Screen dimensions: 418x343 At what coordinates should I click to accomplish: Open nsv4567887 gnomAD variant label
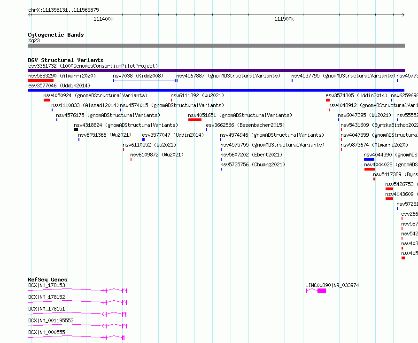pyautogui.click(x=228, y=76)
